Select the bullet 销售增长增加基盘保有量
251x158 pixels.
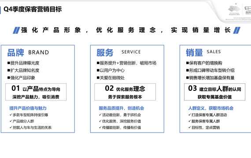pyautogui.click(x=210, y=78)
